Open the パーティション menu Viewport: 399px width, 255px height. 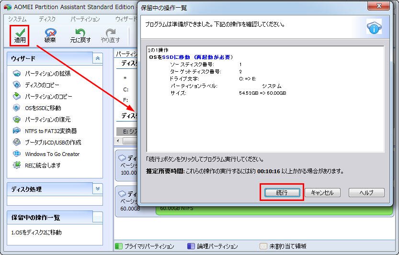click(85, 19)
